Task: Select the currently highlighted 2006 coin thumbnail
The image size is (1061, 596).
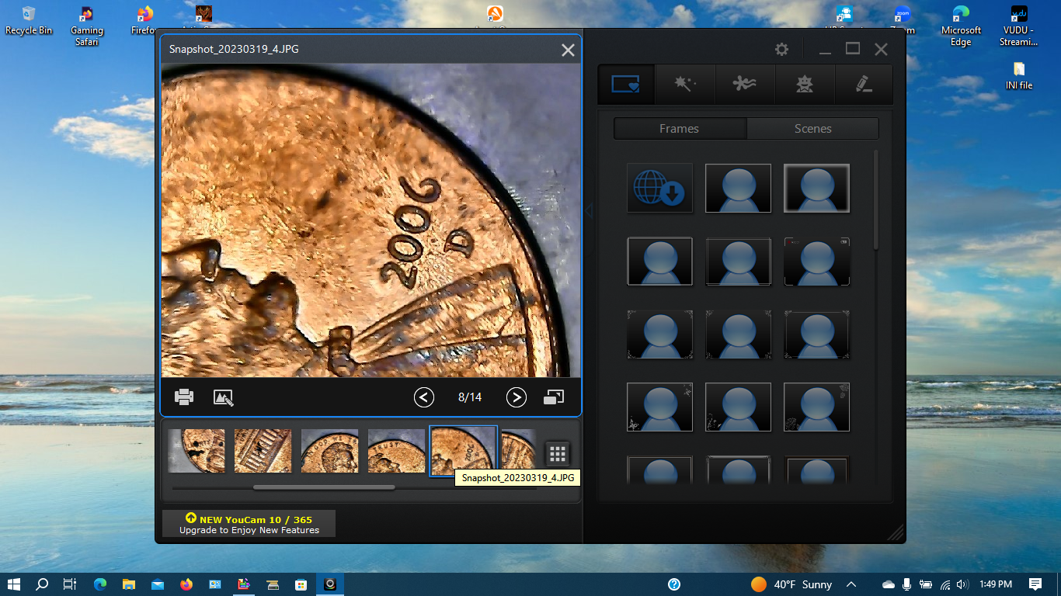Action: [x=464, y=451]
